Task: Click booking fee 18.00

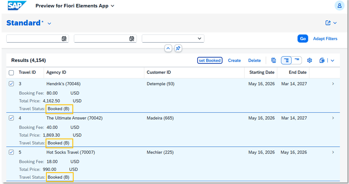Action: pos(52,162)
